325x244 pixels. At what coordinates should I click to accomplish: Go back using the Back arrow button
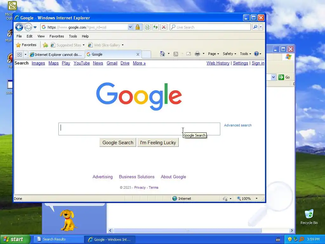19,27
